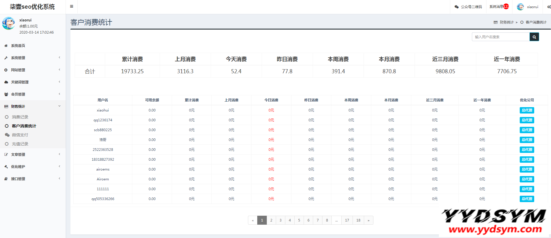Click the WeChat icon beside 微信支付
Screen dimensions: 551x238
point(7,135)
